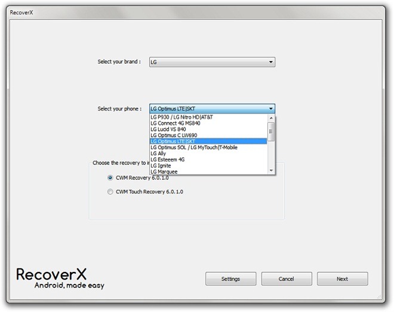Click the phone list scroll-down arrow
This screenshot has height=312, width=394.
point(271,170)
